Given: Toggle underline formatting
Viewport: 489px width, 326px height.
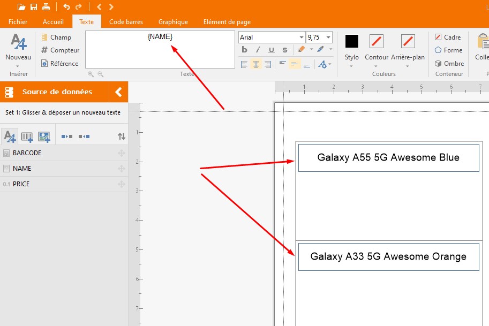Looking at the screenshot, I should [x=271, y=50].
